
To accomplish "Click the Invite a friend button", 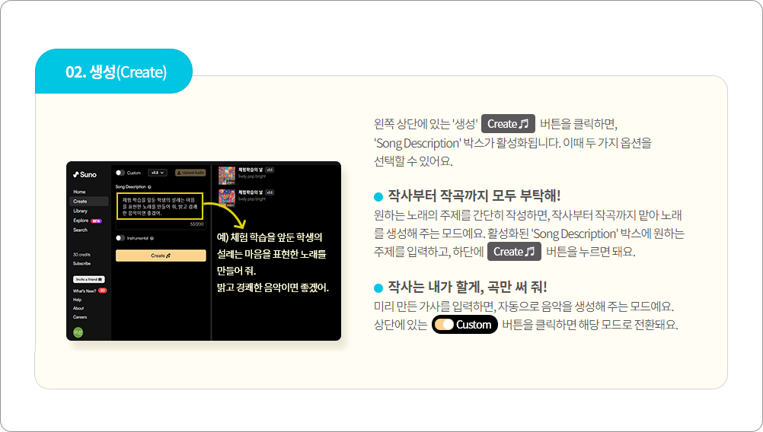I will pos(89,279).
